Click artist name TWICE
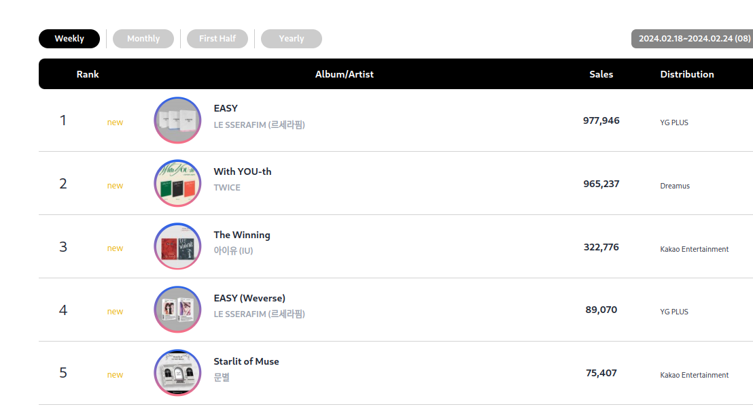Viewport: 753px width, 411px height. (x=227, y=188)
